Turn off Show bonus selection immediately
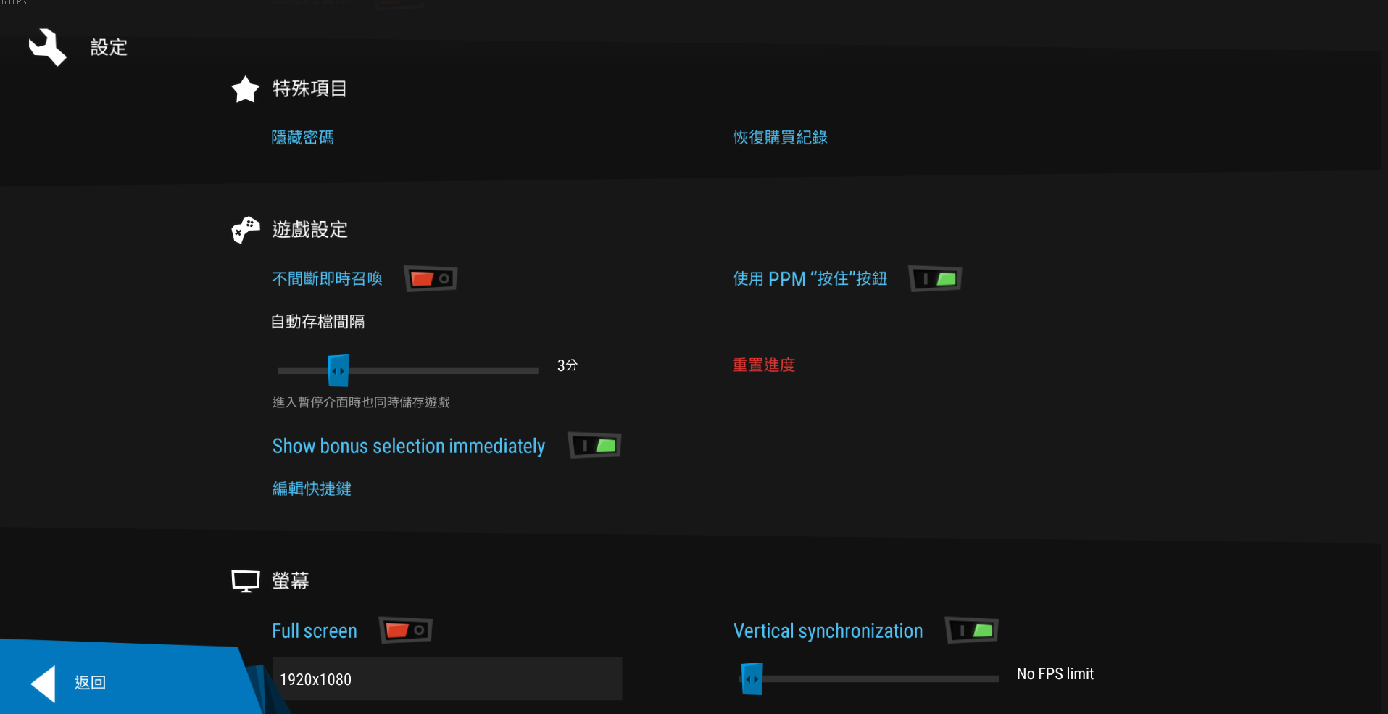 point(594,446)
